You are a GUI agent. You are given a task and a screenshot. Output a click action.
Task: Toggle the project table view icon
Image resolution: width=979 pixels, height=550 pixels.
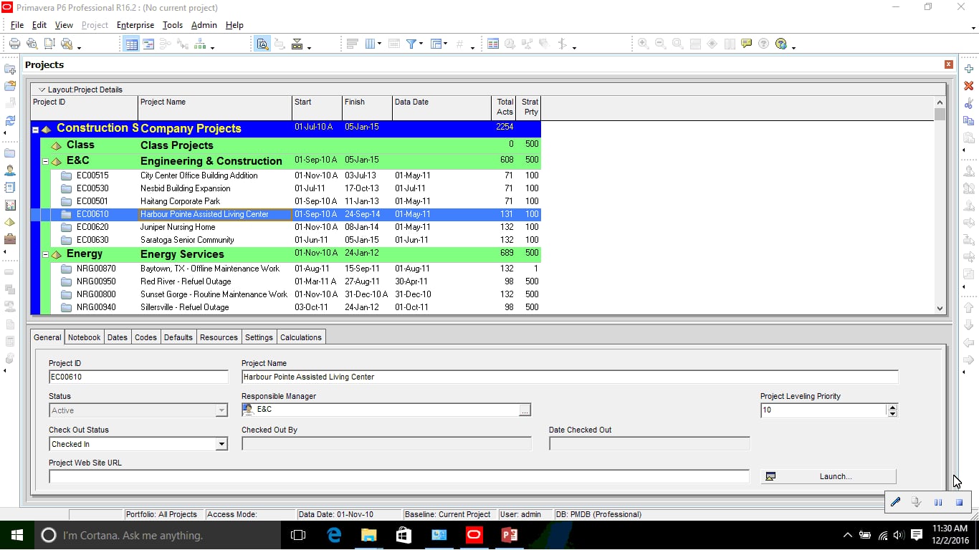tap(131, 44)
